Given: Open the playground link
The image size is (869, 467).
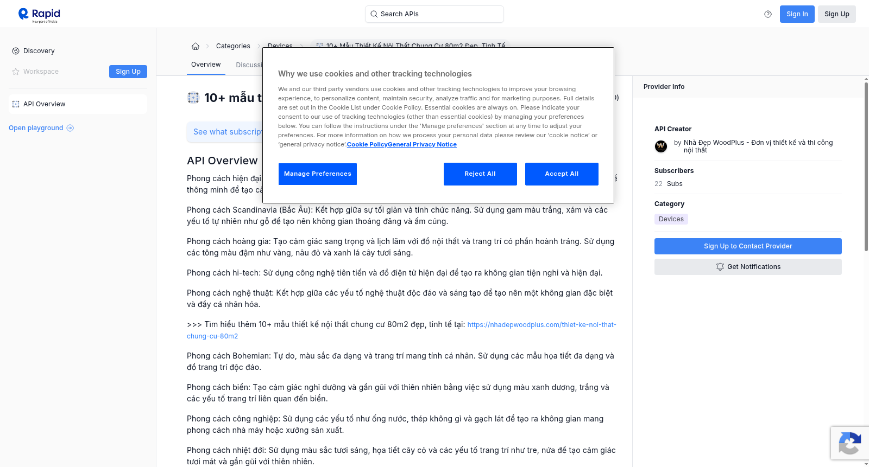Looking at the screenshot, I should [41, 128].
